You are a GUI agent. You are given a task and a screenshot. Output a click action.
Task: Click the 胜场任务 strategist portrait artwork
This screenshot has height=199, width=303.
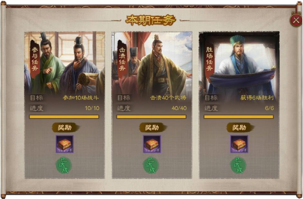[239, 63]
